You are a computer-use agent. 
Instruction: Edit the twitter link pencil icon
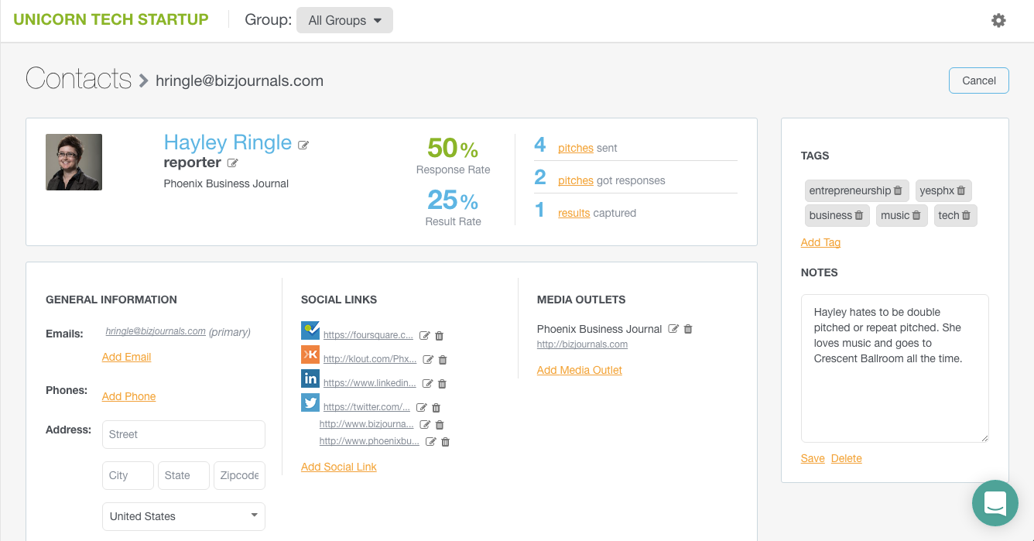pyautogui.click(x=421, y=408)
